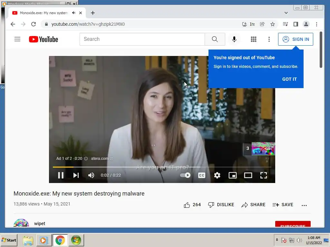Image resolution: width=330 pixels, height=247 pixels.
Task: Click the ad info icon
Action: tap(86, 159)
